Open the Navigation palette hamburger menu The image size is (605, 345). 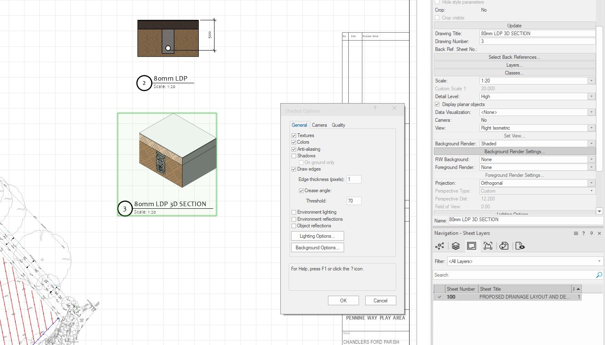pyautogui.click(x=576, y=233)
